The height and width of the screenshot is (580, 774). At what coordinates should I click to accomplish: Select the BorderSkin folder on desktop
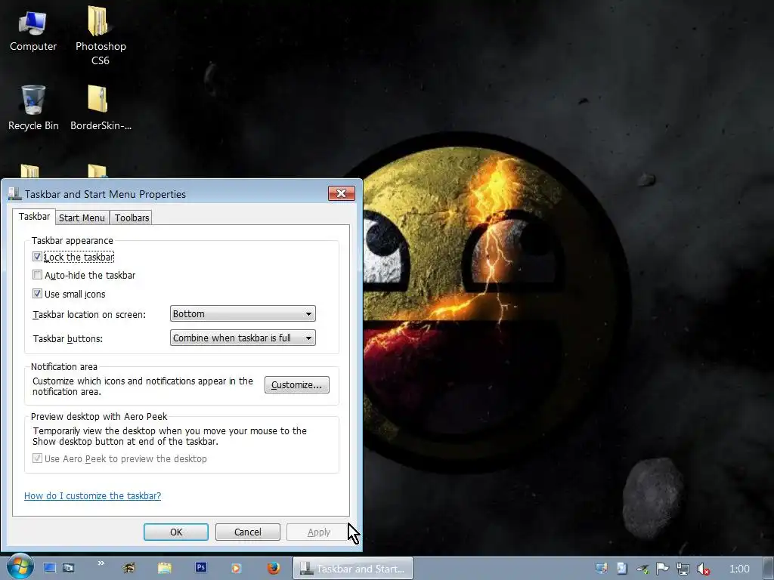point(101,108)
